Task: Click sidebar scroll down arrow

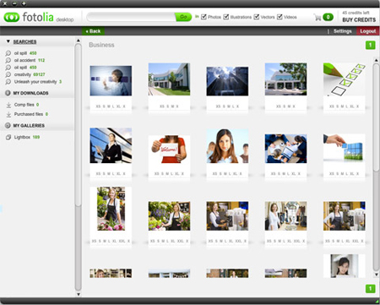Action: tap(79, 294)
